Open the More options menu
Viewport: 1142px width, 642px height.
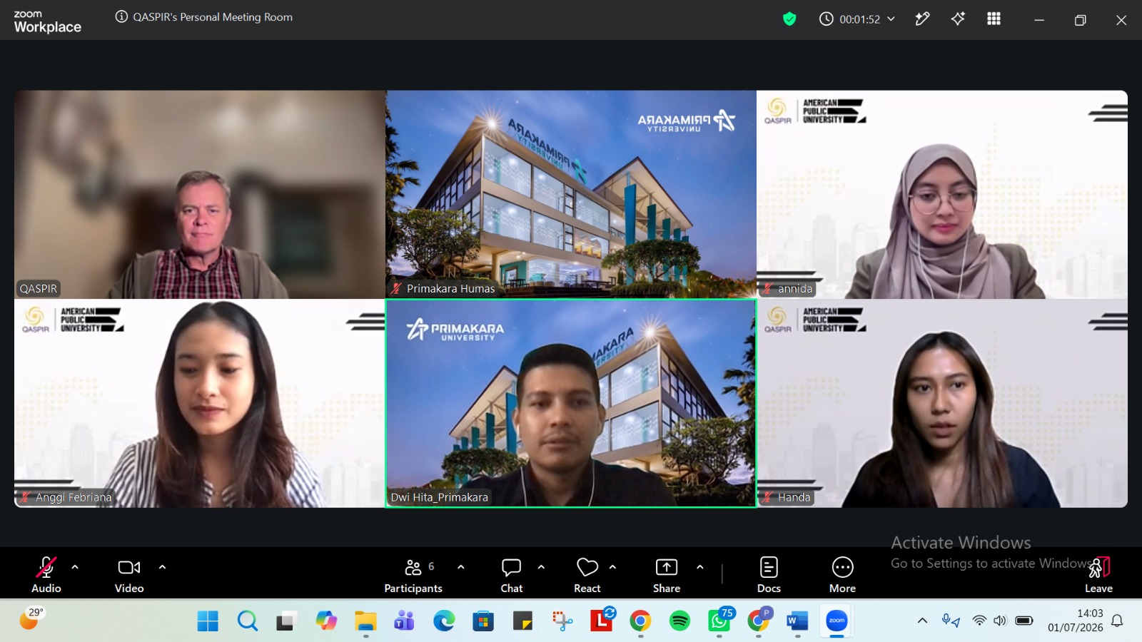pyautogui.click(x=842, y=574)
